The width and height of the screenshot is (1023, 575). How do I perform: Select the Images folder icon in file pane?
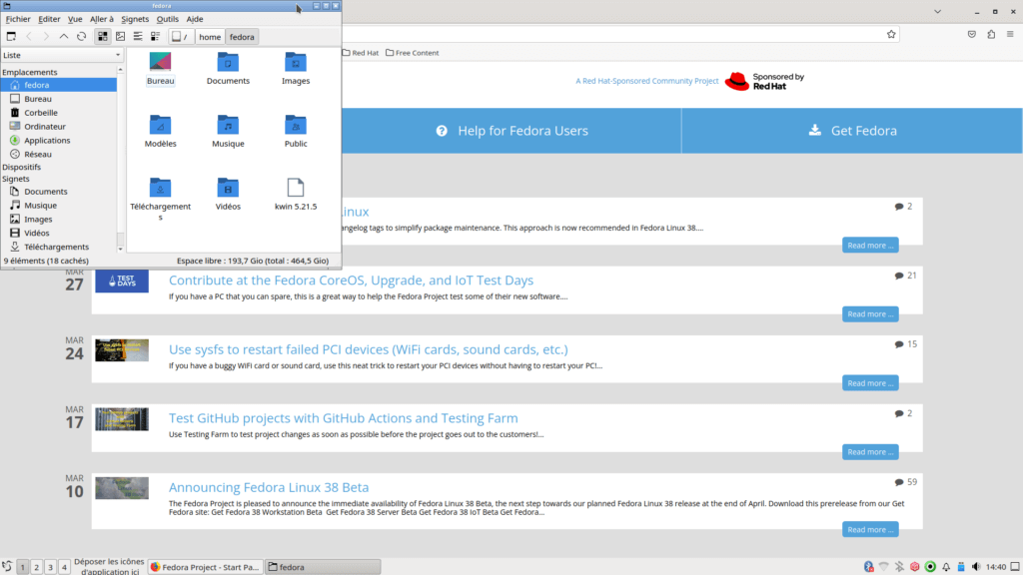[x=296, y=62]
